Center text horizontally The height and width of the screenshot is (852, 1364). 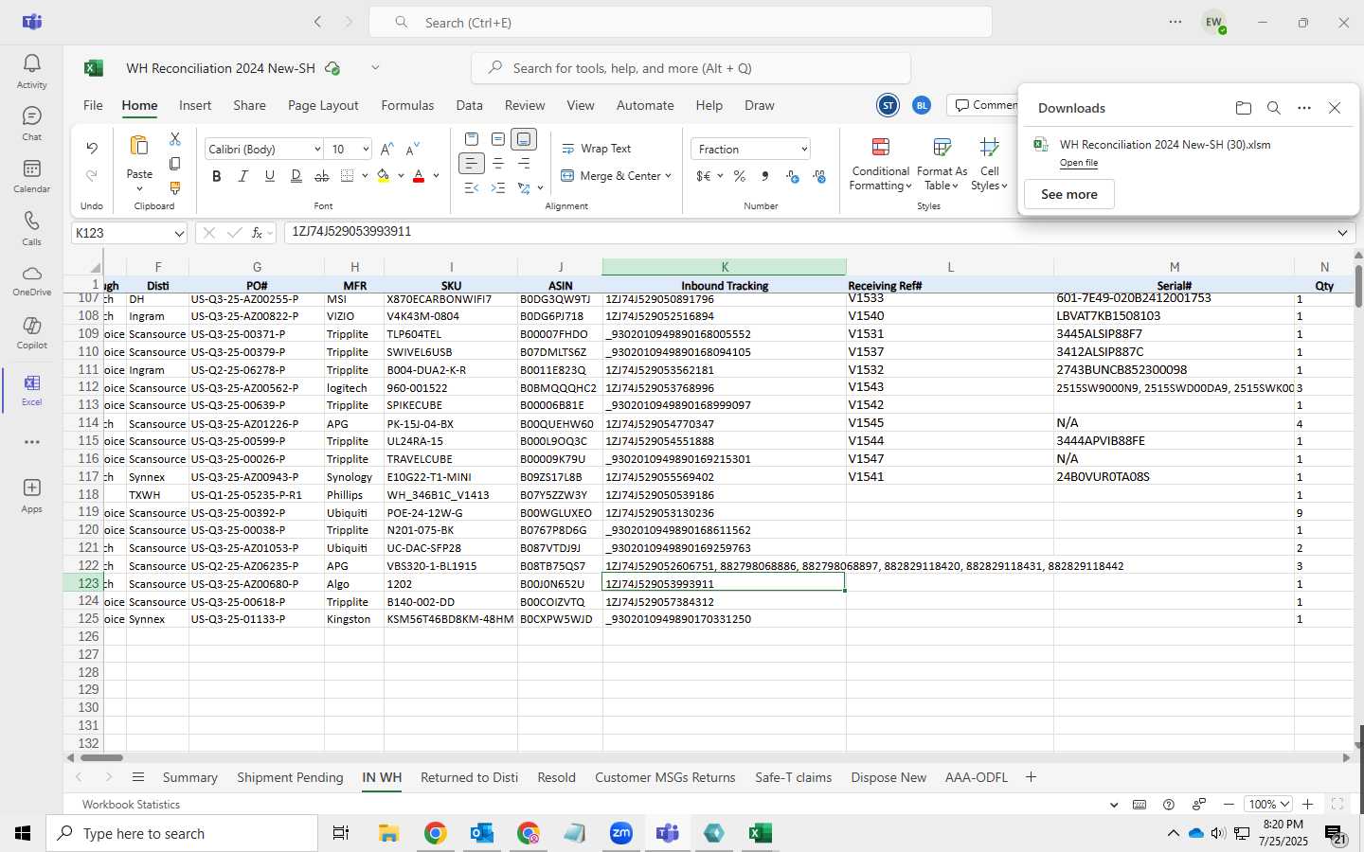click(497, 164)
